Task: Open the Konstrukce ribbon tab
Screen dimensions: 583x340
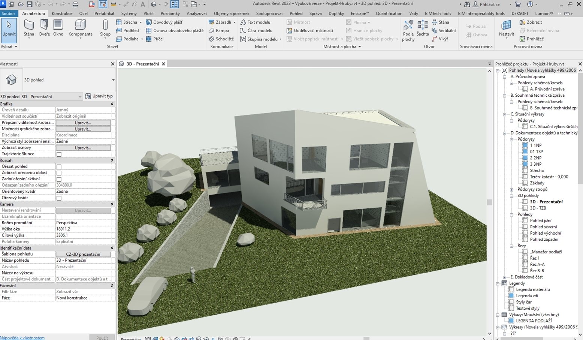Action: 62,13
